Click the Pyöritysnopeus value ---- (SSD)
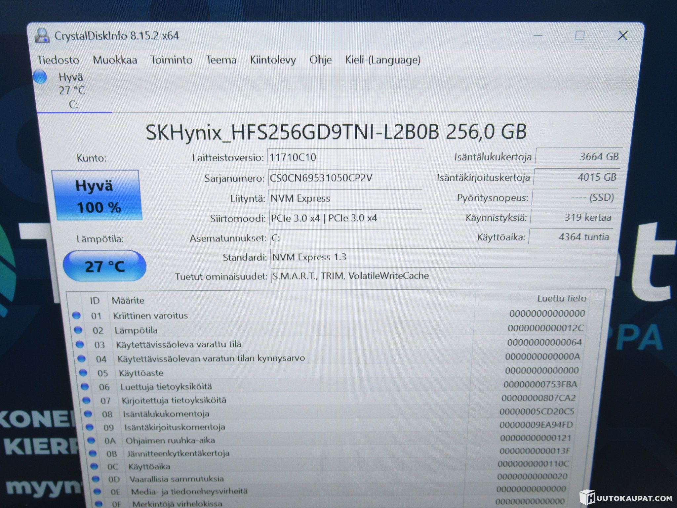The image size is (677, 508). pos(574,198)
